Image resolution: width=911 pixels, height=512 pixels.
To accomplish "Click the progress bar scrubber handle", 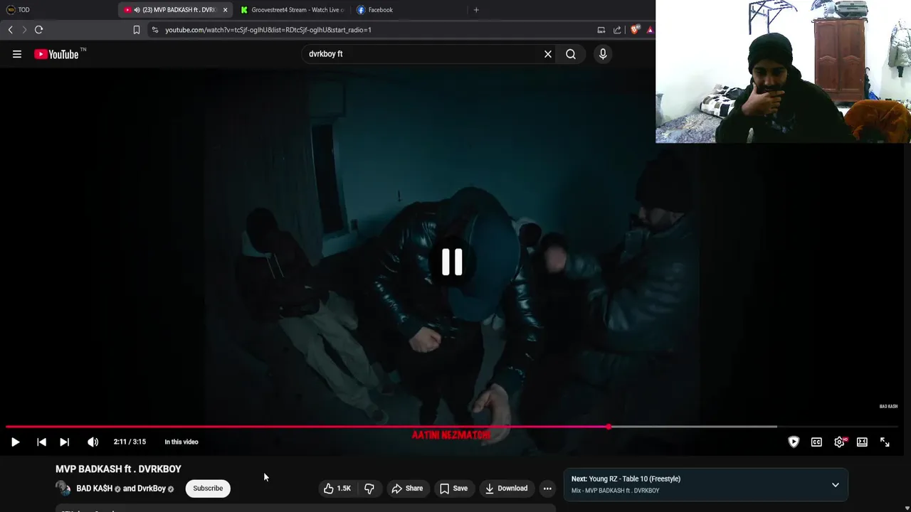I will [609, 427].
